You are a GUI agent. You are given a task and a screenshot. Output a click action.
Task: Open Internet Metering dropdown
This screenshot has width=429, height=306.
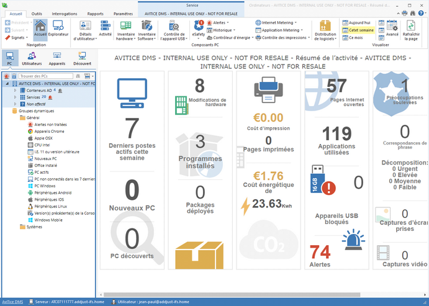(276, 23)
